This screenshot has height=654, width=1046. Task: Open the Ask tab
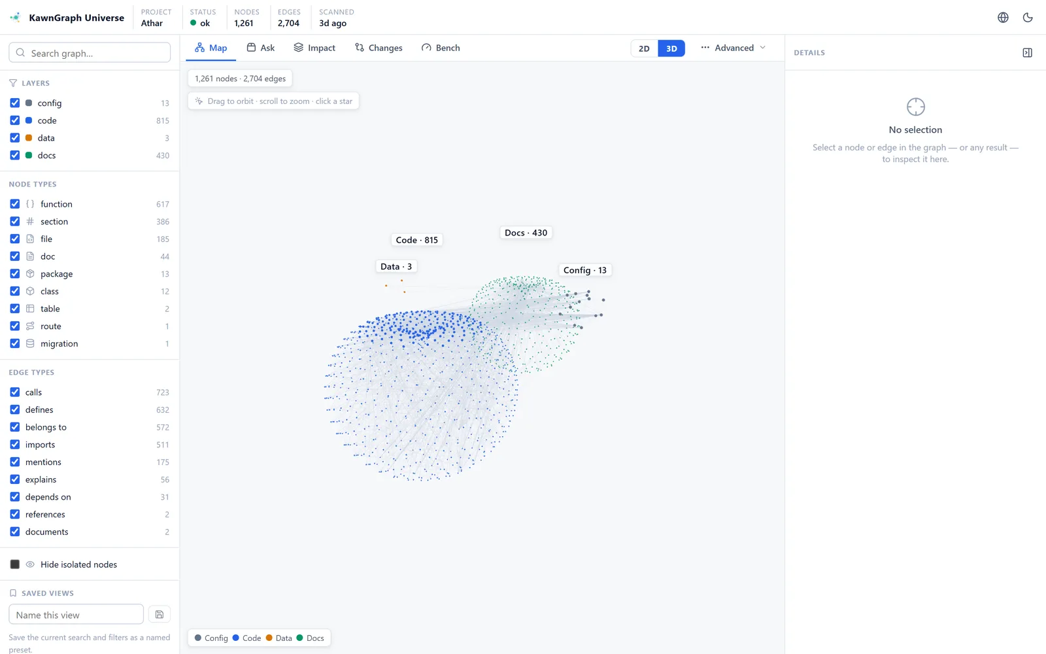[x=260, y=48]
